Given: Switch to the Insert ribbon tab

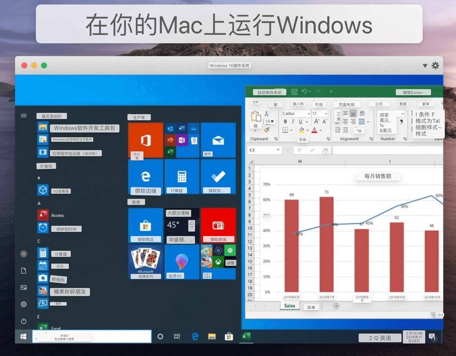Looking at the screenshot, I should 298,104.
